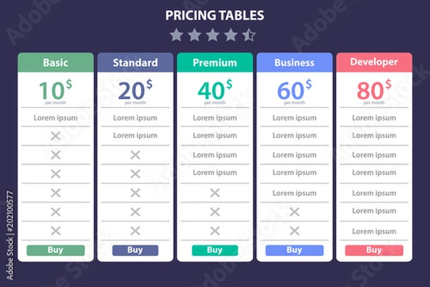
Task: Click the fourth rating star
Action: pyautogui.click(x=231, y=35)
